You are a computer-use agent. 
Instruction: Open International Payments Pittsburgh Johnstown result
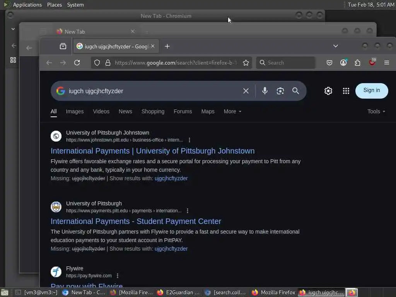[x=152, y=151]
